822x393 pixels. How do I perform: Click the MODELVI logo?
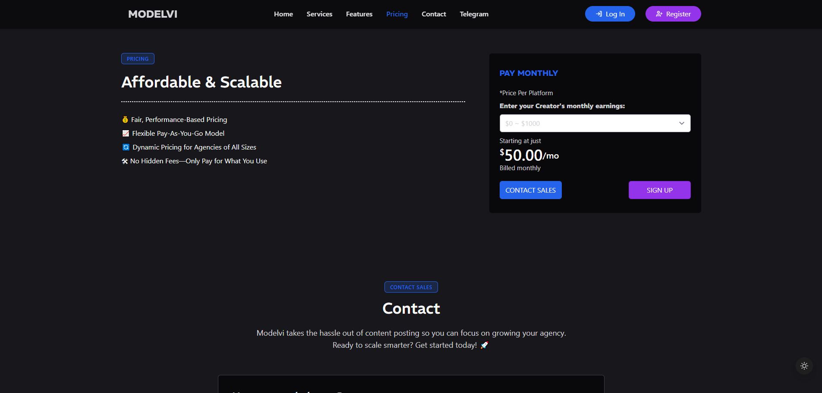tap(152, 14)
